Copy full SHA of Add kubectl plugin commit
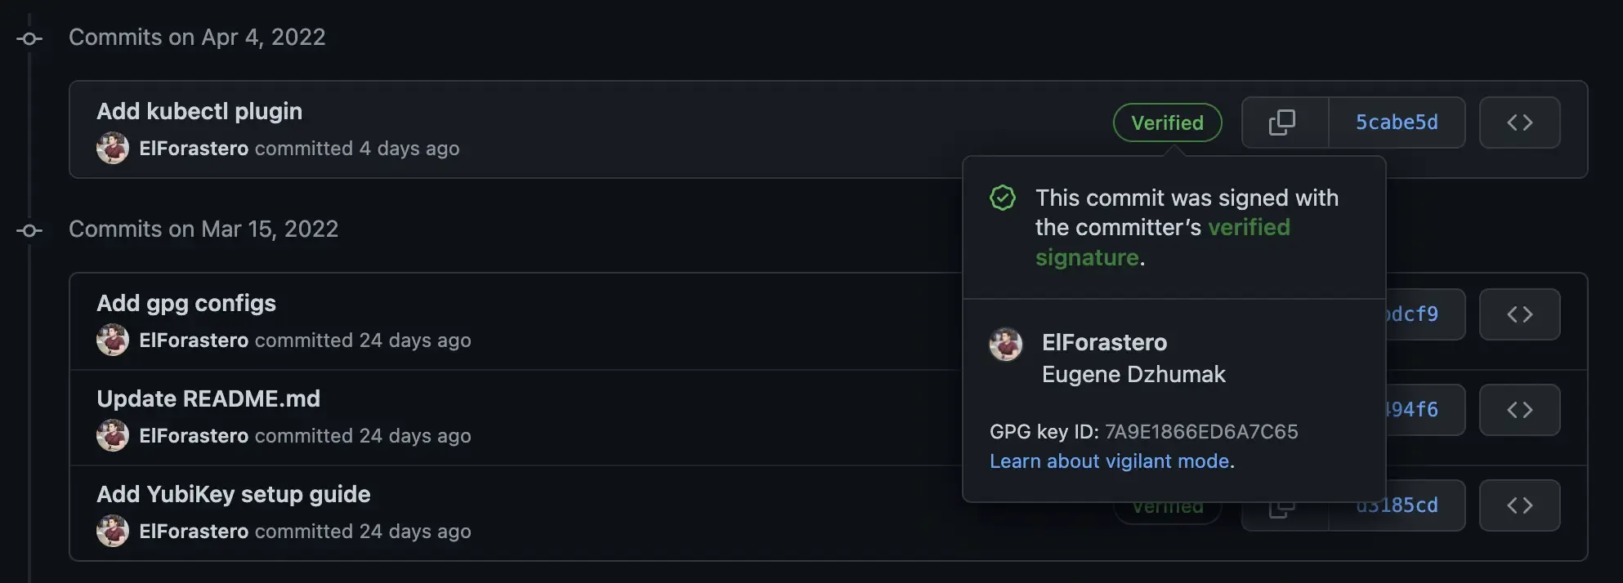Viewport: 1623px width, 583px height. (1283, 122)
